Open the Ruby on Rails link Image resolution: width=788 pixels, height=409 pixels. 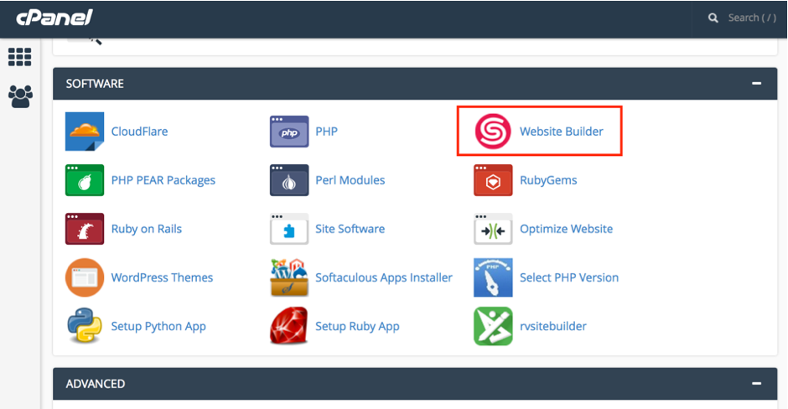tap(146, 229)
